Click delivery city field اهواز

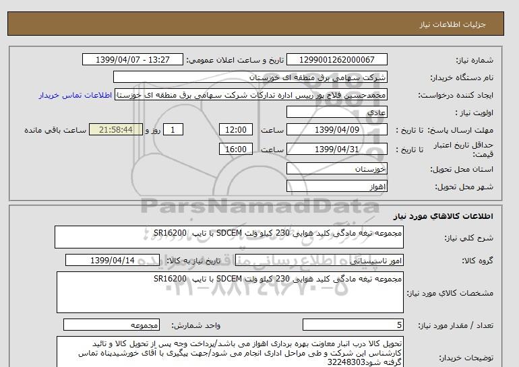(x=337, y=186)
